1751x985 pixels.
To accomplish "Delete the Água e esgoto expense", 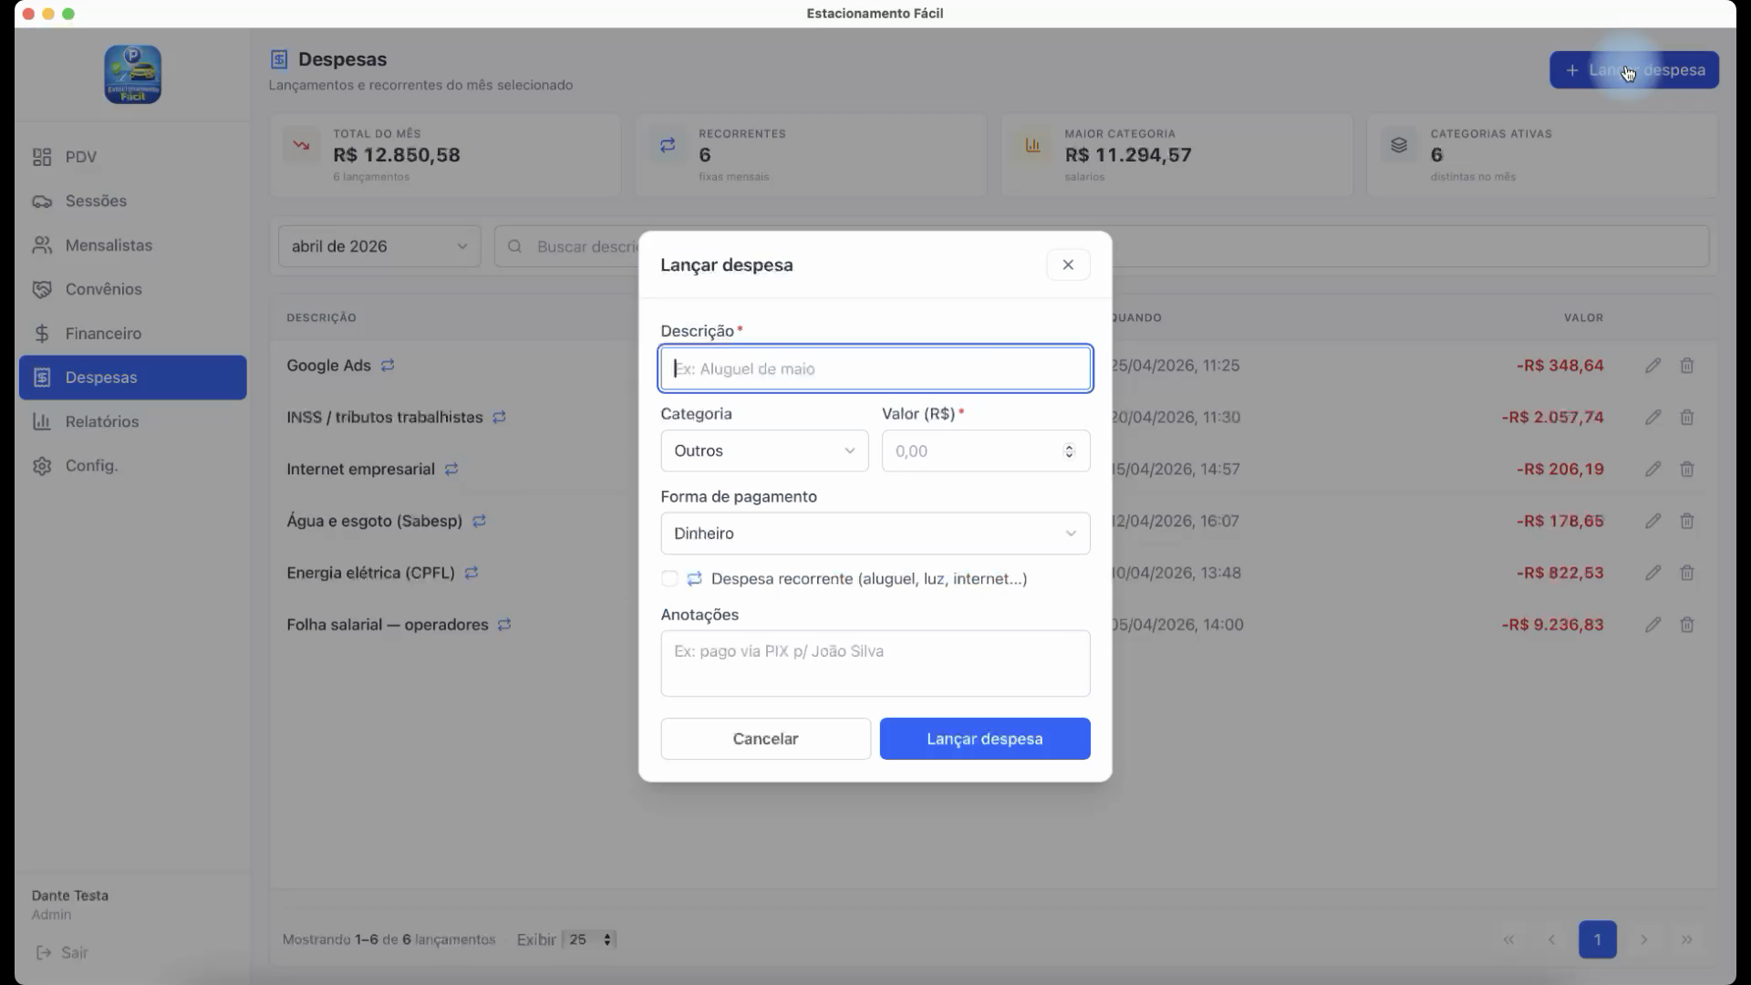I will [x=1687, y=522].
